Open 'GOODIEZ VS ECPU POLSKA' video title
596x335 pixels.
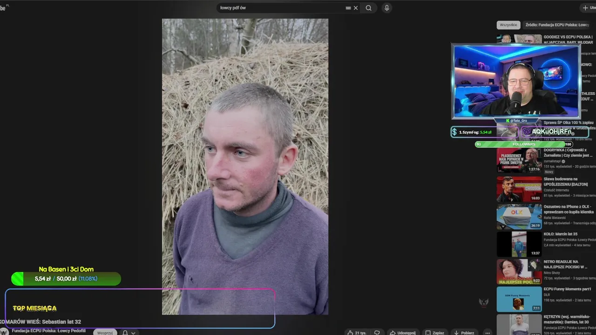568,40
